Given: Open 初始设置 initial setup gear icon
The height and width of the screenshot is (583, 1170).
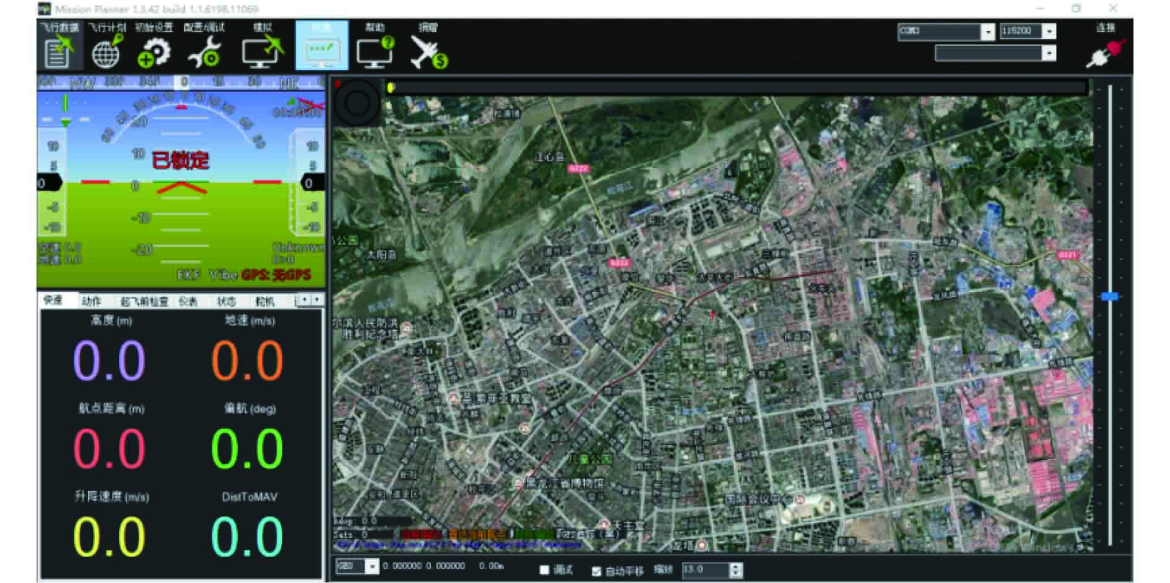Looking at the screenshot, I should pos(154,48).
